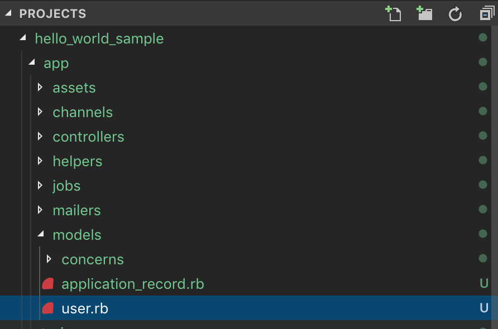Select the mailers folder
Screen dimensions: 498x329
(76, 210)
